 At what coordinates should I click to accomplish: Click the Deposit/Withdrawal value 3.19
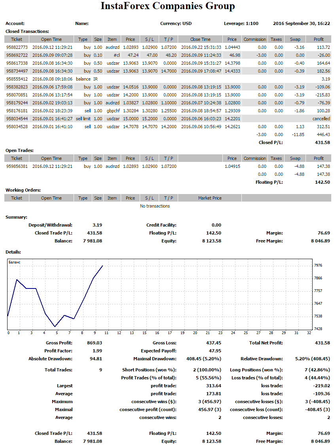tap(97, 225)
